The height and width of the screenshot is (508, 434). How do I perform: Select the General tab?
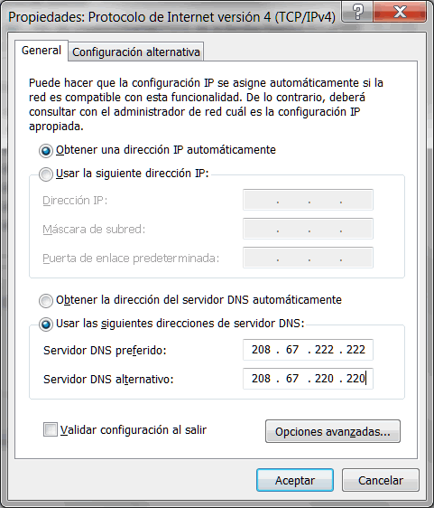[42, 51]
